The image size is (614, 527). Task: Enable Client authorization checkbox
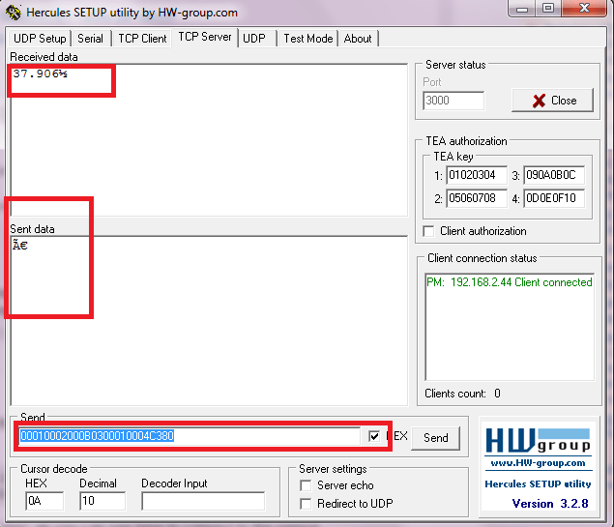pyautogui.click(x=428, y=231)
